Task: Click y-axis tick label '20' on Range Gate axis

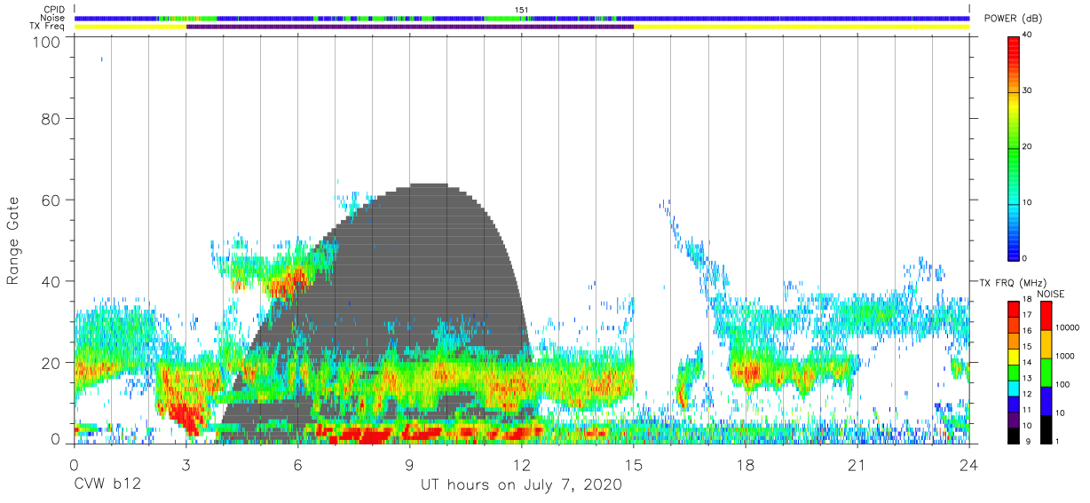Action: pyautogui.click(x=51, y=363)
